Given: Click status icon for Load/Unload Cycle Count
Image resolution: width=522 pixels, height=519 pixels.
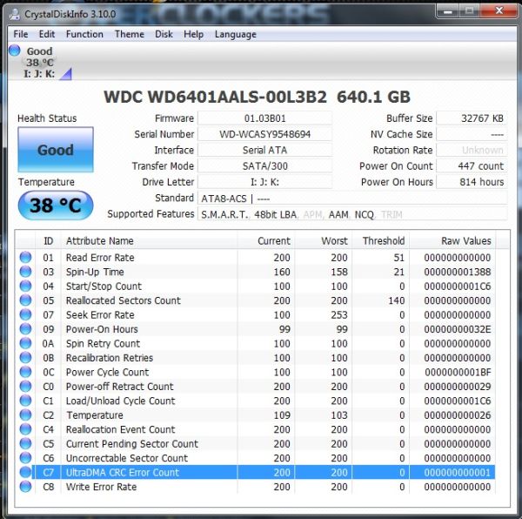Looking at the screenshot, I should click(25, 401).
